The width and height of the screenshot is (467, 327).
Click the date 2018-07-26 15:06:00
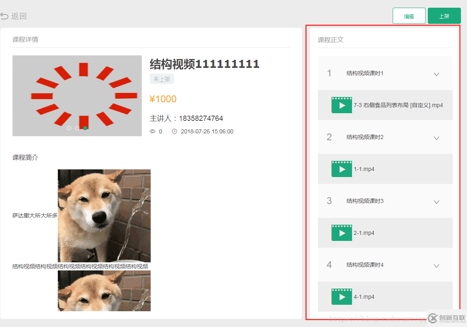pyautogui.click(x=207, y=131)
